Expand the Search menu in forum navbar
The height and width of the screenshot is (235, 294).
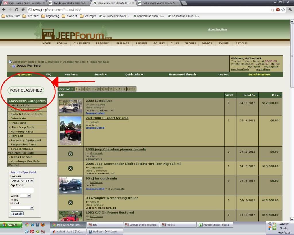tap(100, 75)
